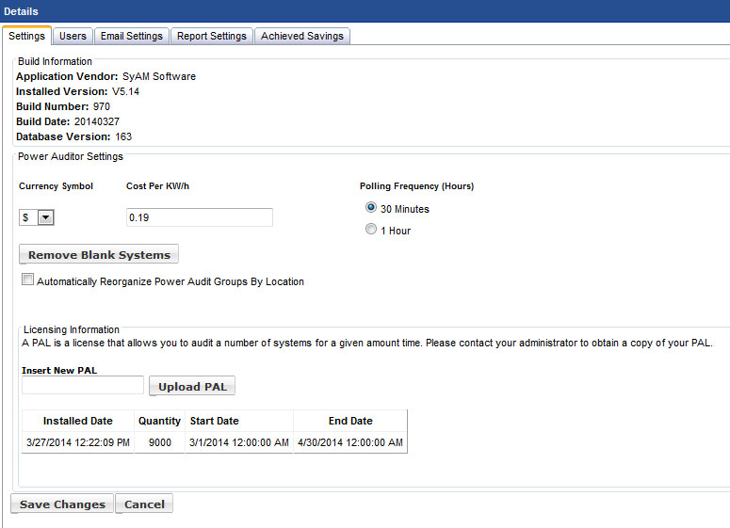
Task: Select the 30 Minutes polling option
Action: [371, 208]
